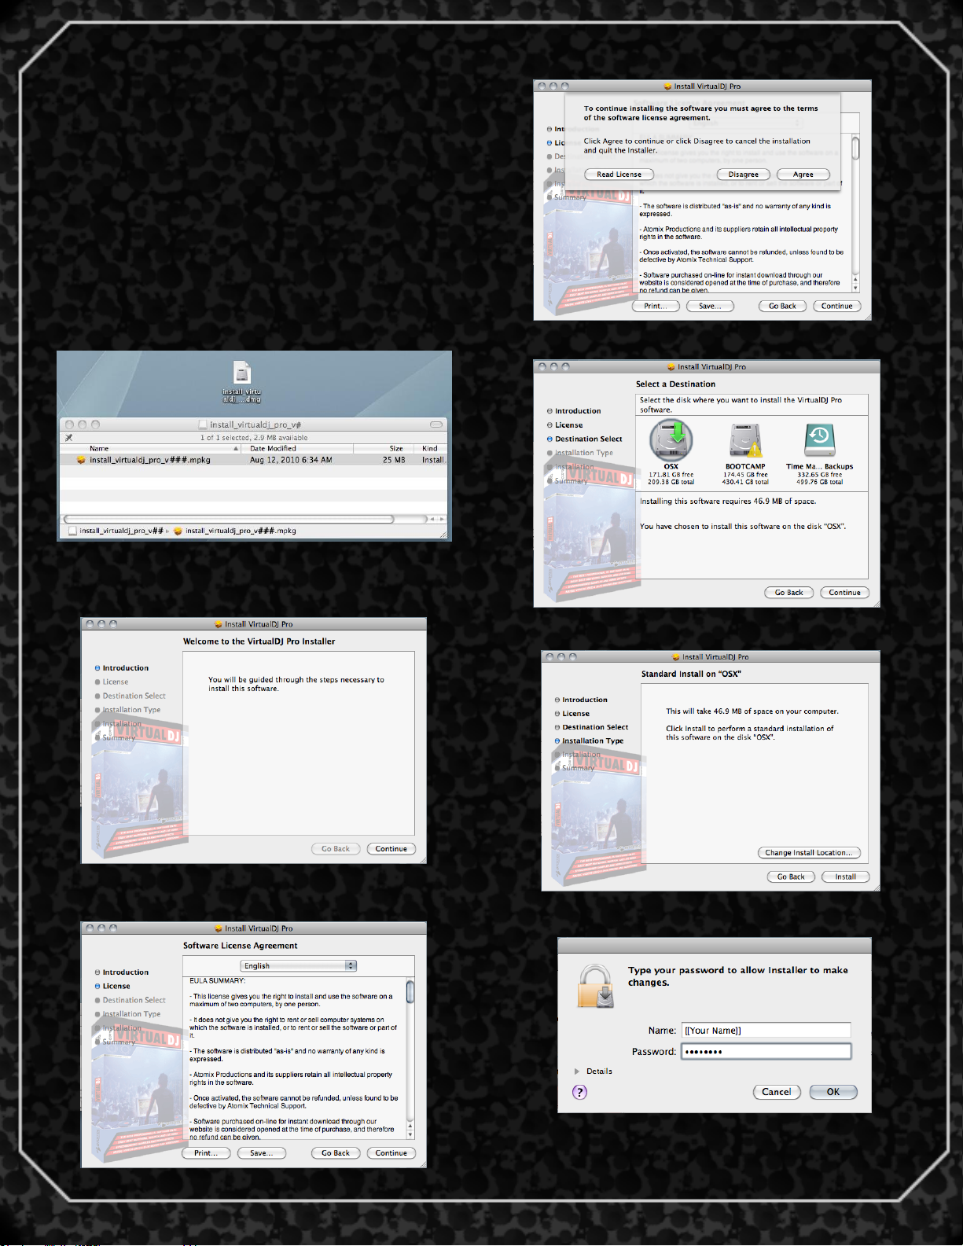Click OK in the password dialog
Image resolution: width=963 pixels, height=1246 pixels.
(833, 1092)
